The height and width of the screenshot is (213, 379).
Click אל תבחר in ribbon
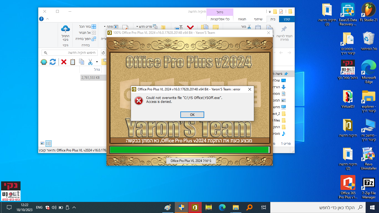click(88, 33)
